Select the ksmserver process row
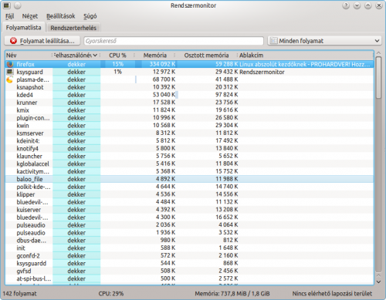The width and height of the screenshot is (386, 300). (x=189, y=133)
